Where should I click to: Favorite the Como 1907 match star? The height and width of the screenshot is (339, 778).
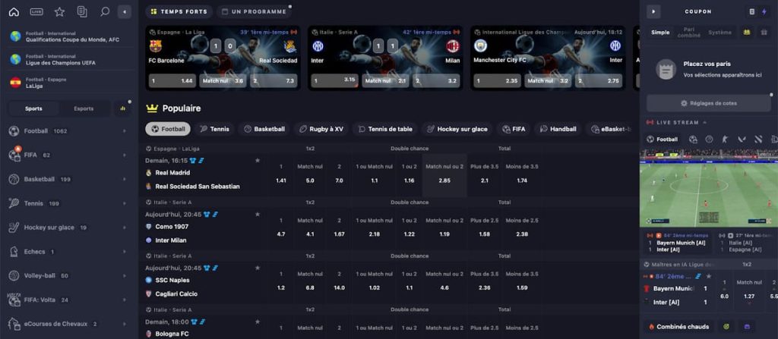257,214
